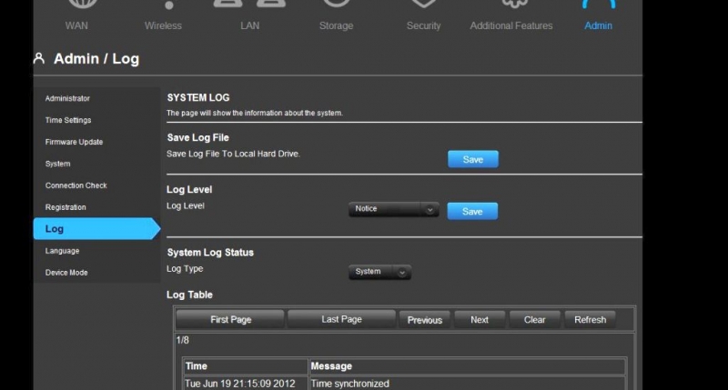
Task: Open Time Settings in sidebar
Action: [68, 120]
